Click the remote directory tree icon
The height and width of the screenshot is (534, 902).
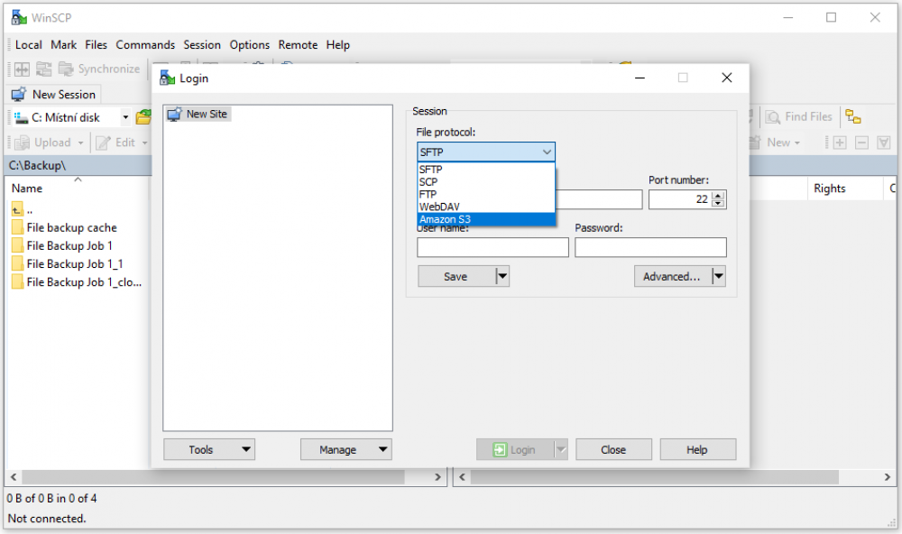[853, 116]
